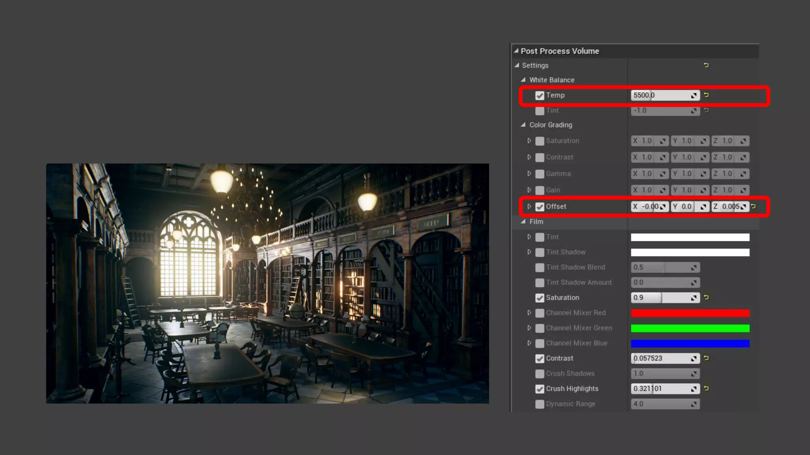Collapse the White Balance section
810x455 pixels.
coord(523,80)
